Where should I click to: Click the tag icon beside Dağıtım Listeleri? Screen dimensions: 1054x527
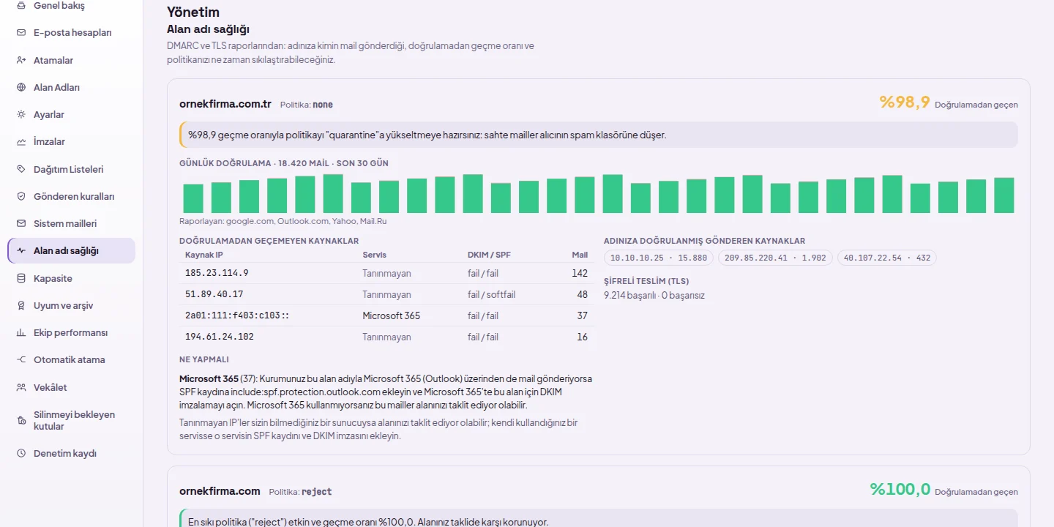coord(21,169)
